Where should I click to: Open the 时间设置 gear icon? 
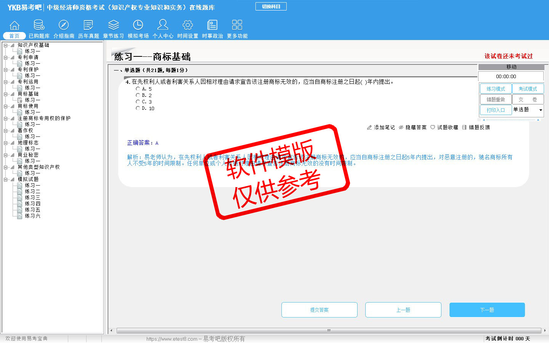(x=188, y=25)
